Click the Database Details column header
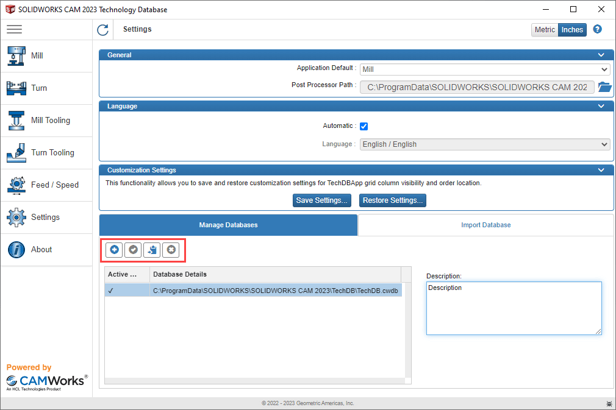 coord(275,274)
